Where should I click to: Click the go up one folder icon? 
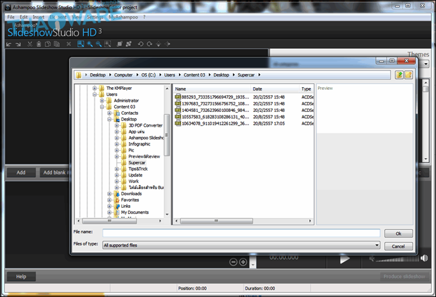click(x=399, y=74)
